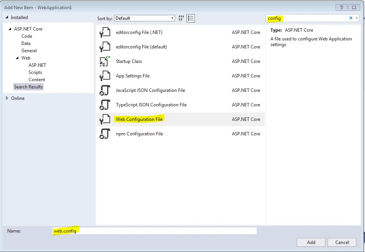Close the Add New Item dialog
This screenshot has height=252, width=365.
point(354,8)
